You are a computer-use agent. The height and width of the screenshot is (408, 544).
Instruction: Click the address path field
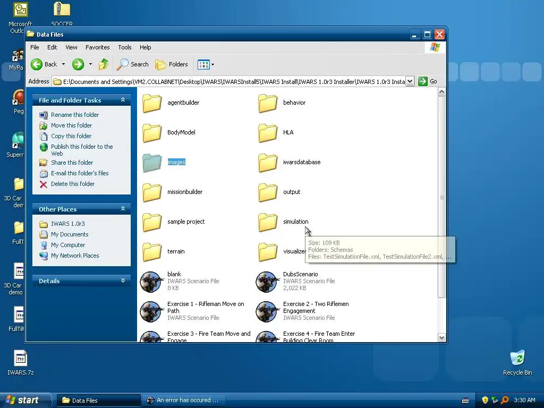pyautogui.click(x=229, y=81)
